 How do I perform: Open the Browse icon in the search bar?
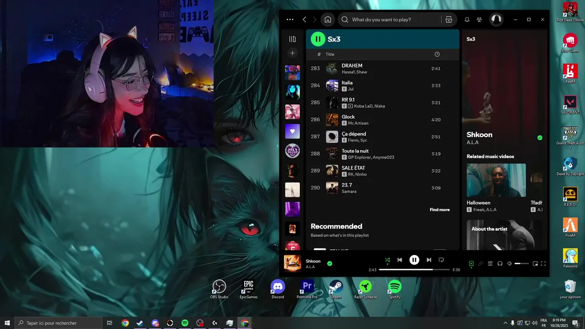pos(449,20)
